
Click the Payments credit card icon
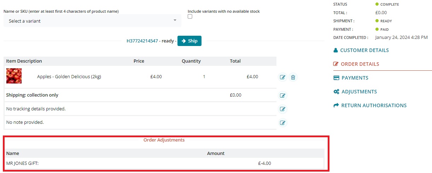[x=337, y=78]
